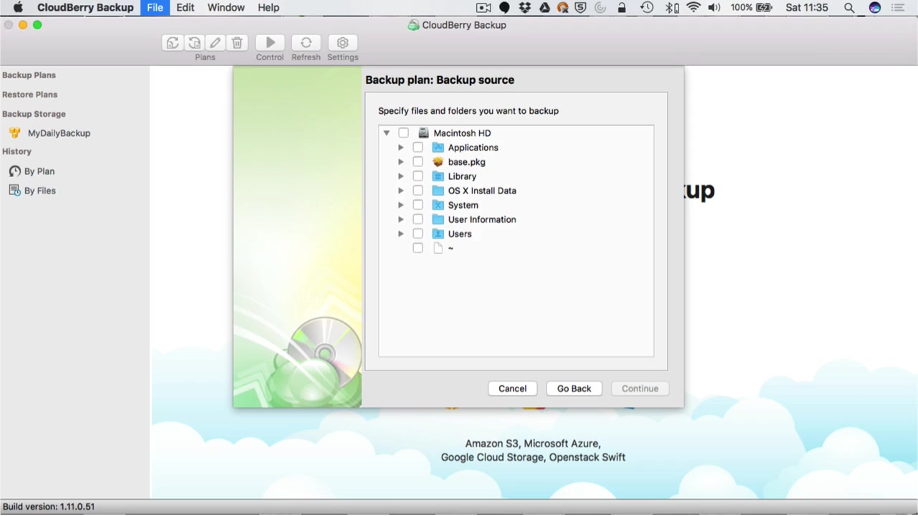Click the pencil edit plan icon
Image resolution: width=918 pixels, height=516 pixels.
pos(215,43)
